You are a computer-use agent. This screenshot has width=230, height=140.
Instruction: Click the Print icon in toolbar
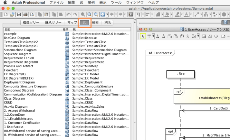pyautogui.click(x=25, y=15)
